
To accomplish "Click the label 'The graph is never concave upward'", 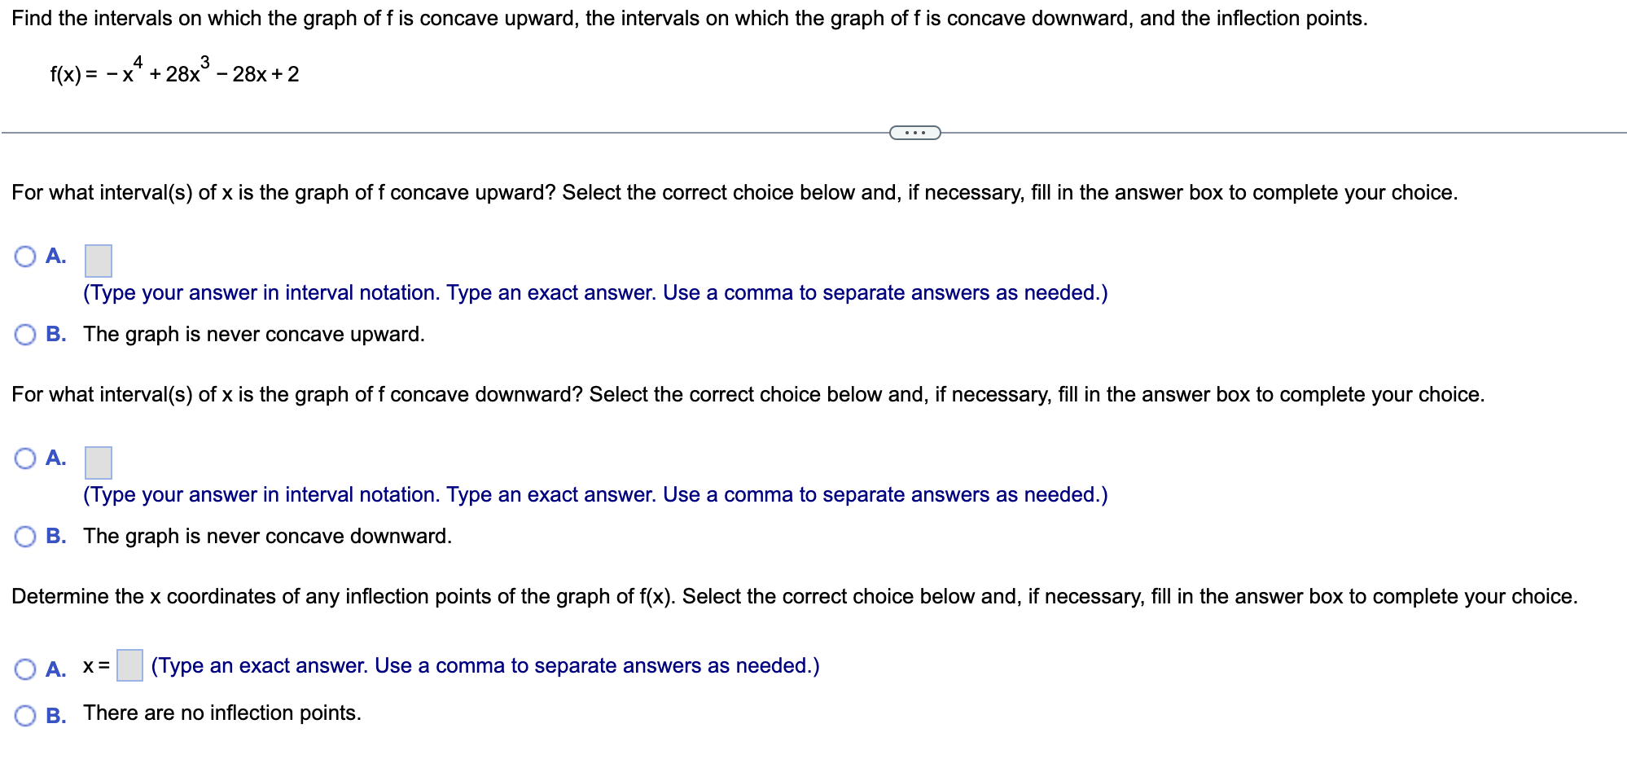I will 253,333.
